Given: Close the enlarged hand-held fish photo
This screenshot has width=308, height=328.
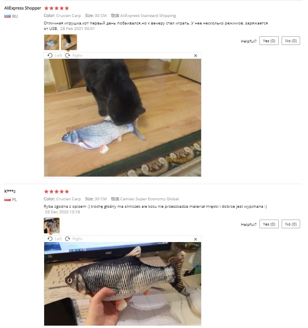Looking at the screenshot, I should (x=196, y=239).
